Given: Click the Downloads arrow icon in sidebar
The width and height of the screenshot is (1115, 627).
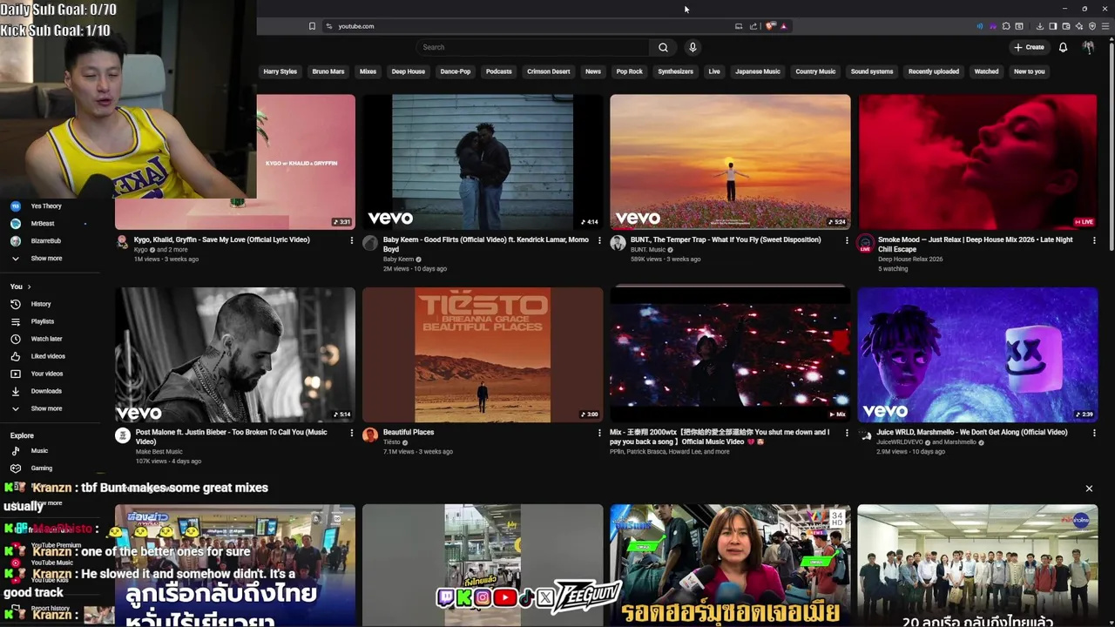Looking at the screenshot, I should (x=15, y=391).
